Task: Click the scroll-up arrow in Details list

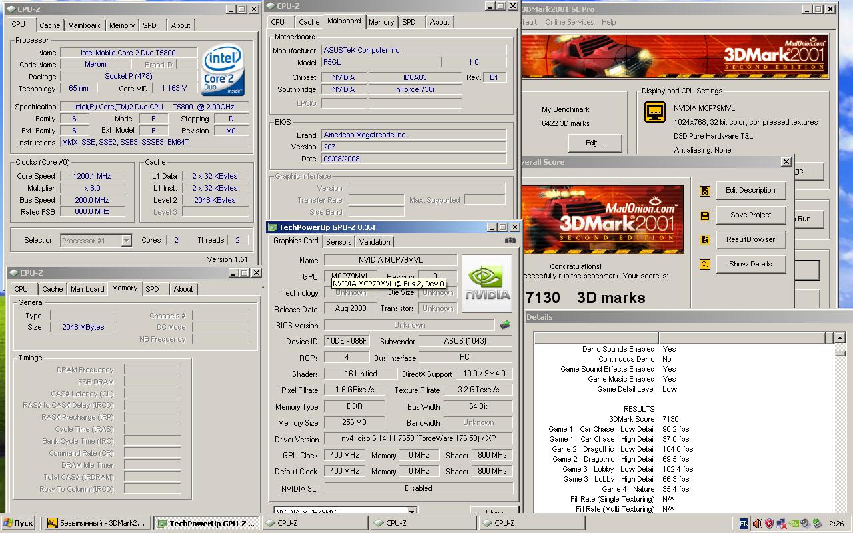Action: [840, 339]
